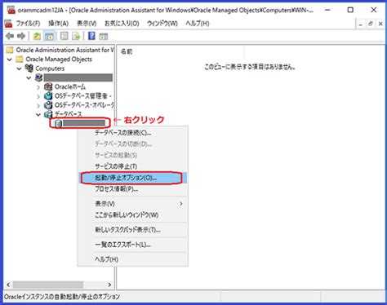Click the Properties toolbar icon

tap(64, 36)
